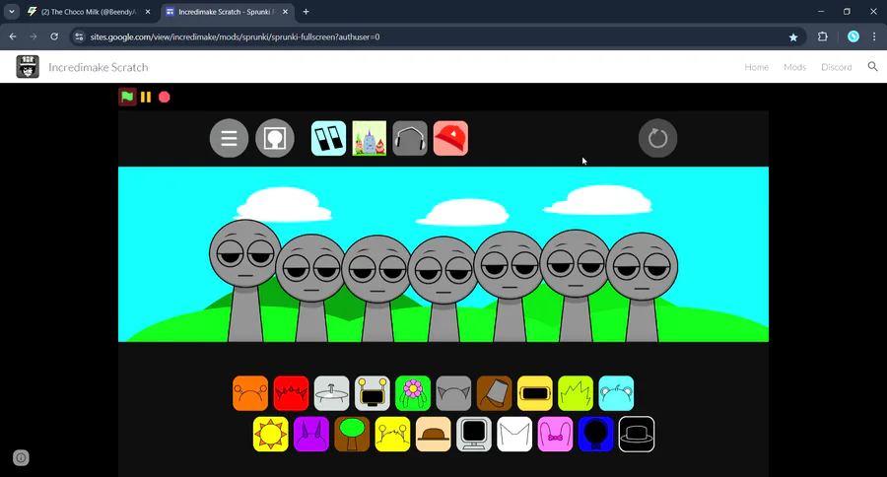Click the middle fourth gray character
887x477 pixels.
click(x=443, y=289)
